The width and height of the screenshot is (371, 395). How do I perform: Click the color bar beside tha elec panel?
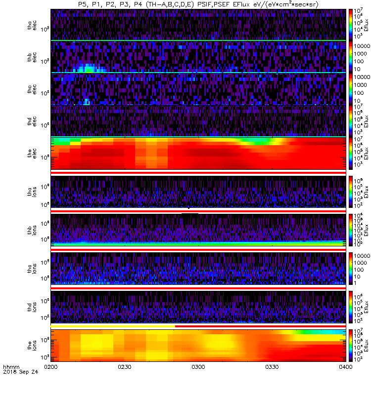351,25
